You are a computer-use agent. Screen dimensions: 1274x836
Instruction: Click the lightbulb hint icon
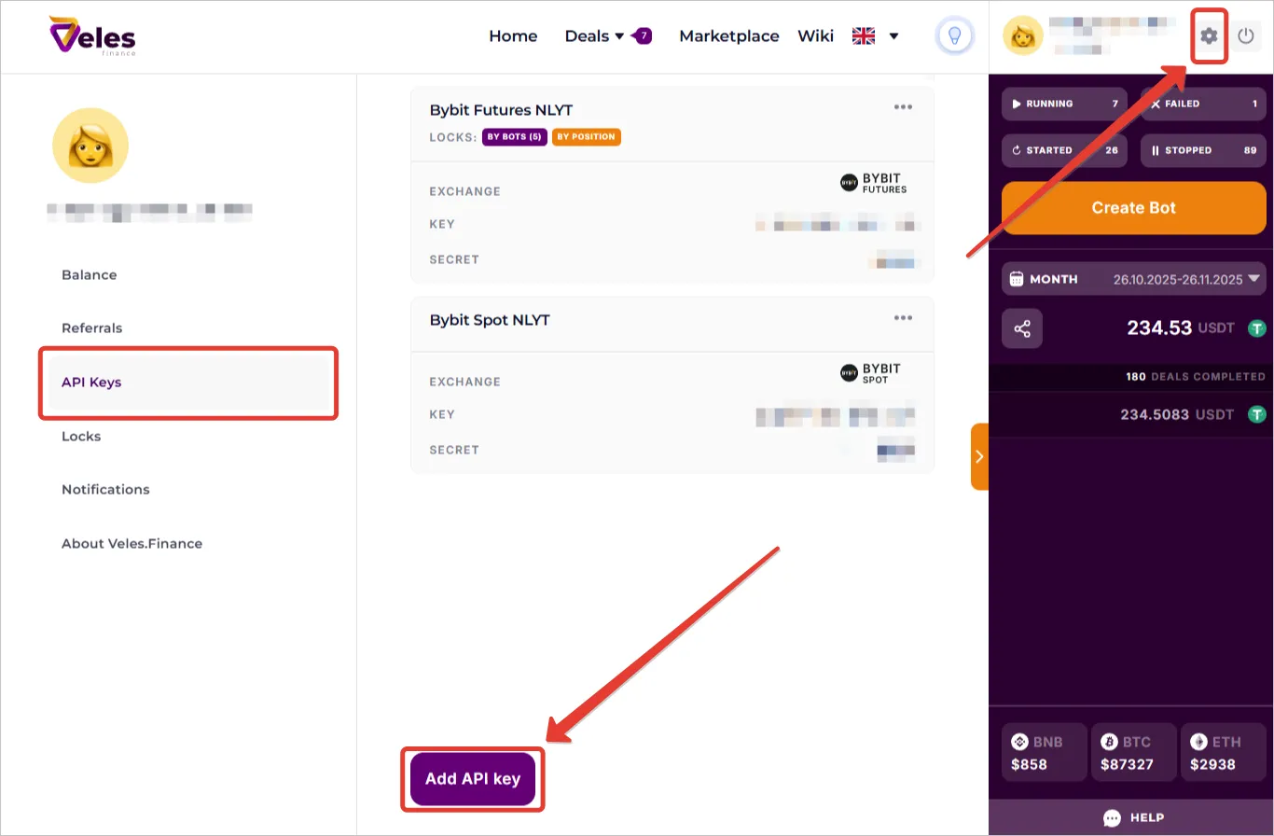click(954, 36)
